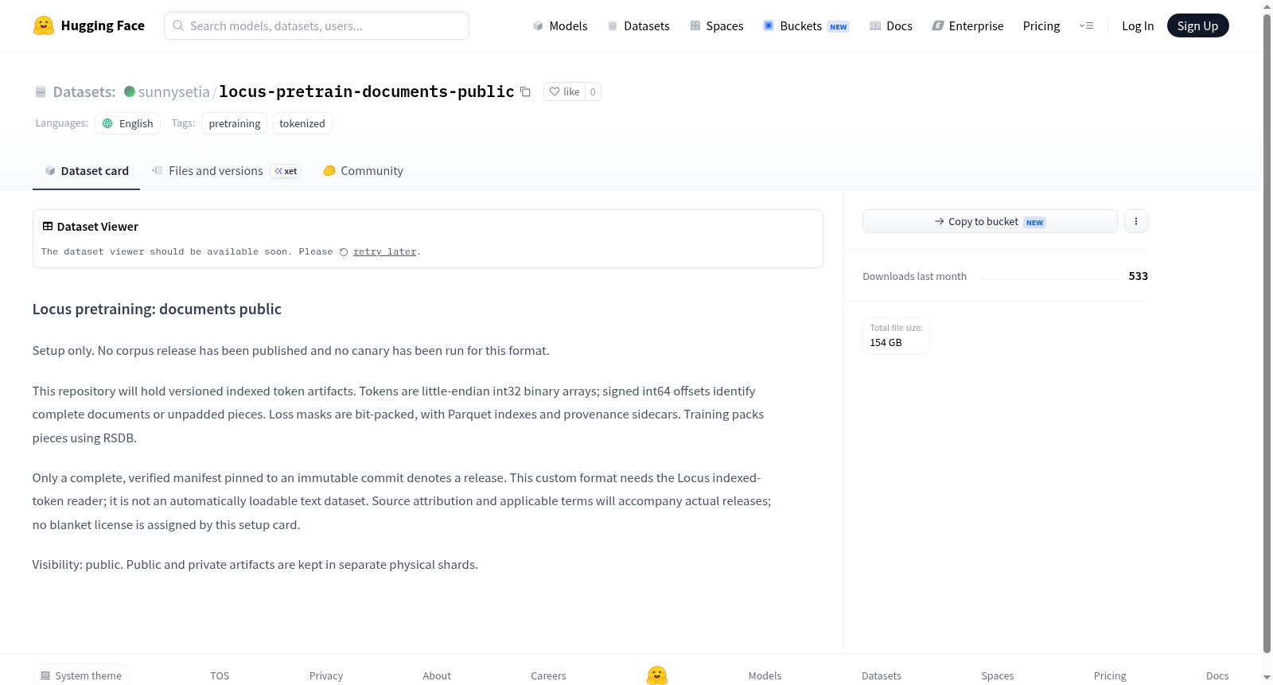Click the Sign Up button
1273x685 pixels.
click(1197, 25)
